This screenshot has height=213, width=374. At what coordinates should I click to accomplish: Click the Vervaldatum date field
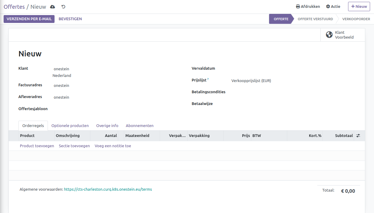coord(271,68)
